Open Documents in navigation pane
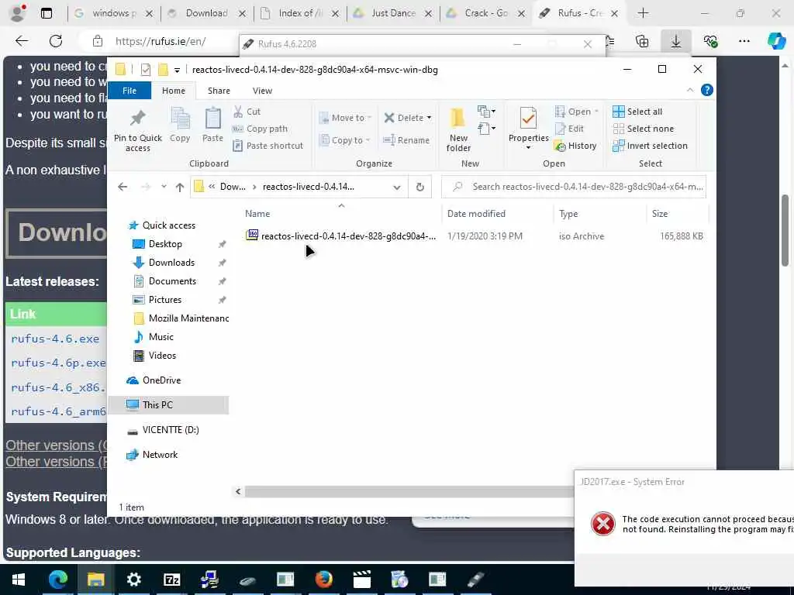Screen dimensions: 794x595 (171, 281)
